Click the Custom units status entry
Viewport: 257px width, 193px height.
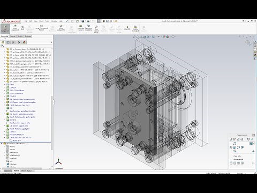click(x=240, y=173)
